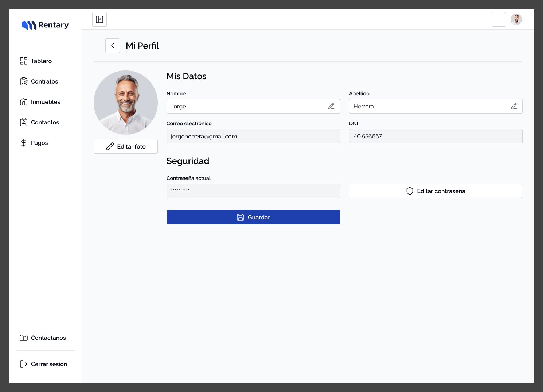Save changes with the Guardar button

(x=253, y=217)
